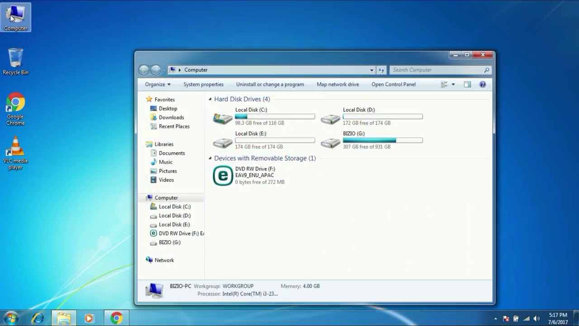579x326 pixels.
Task: Click the "98.3 GB free of 116 GB" text
Action: 260,123
